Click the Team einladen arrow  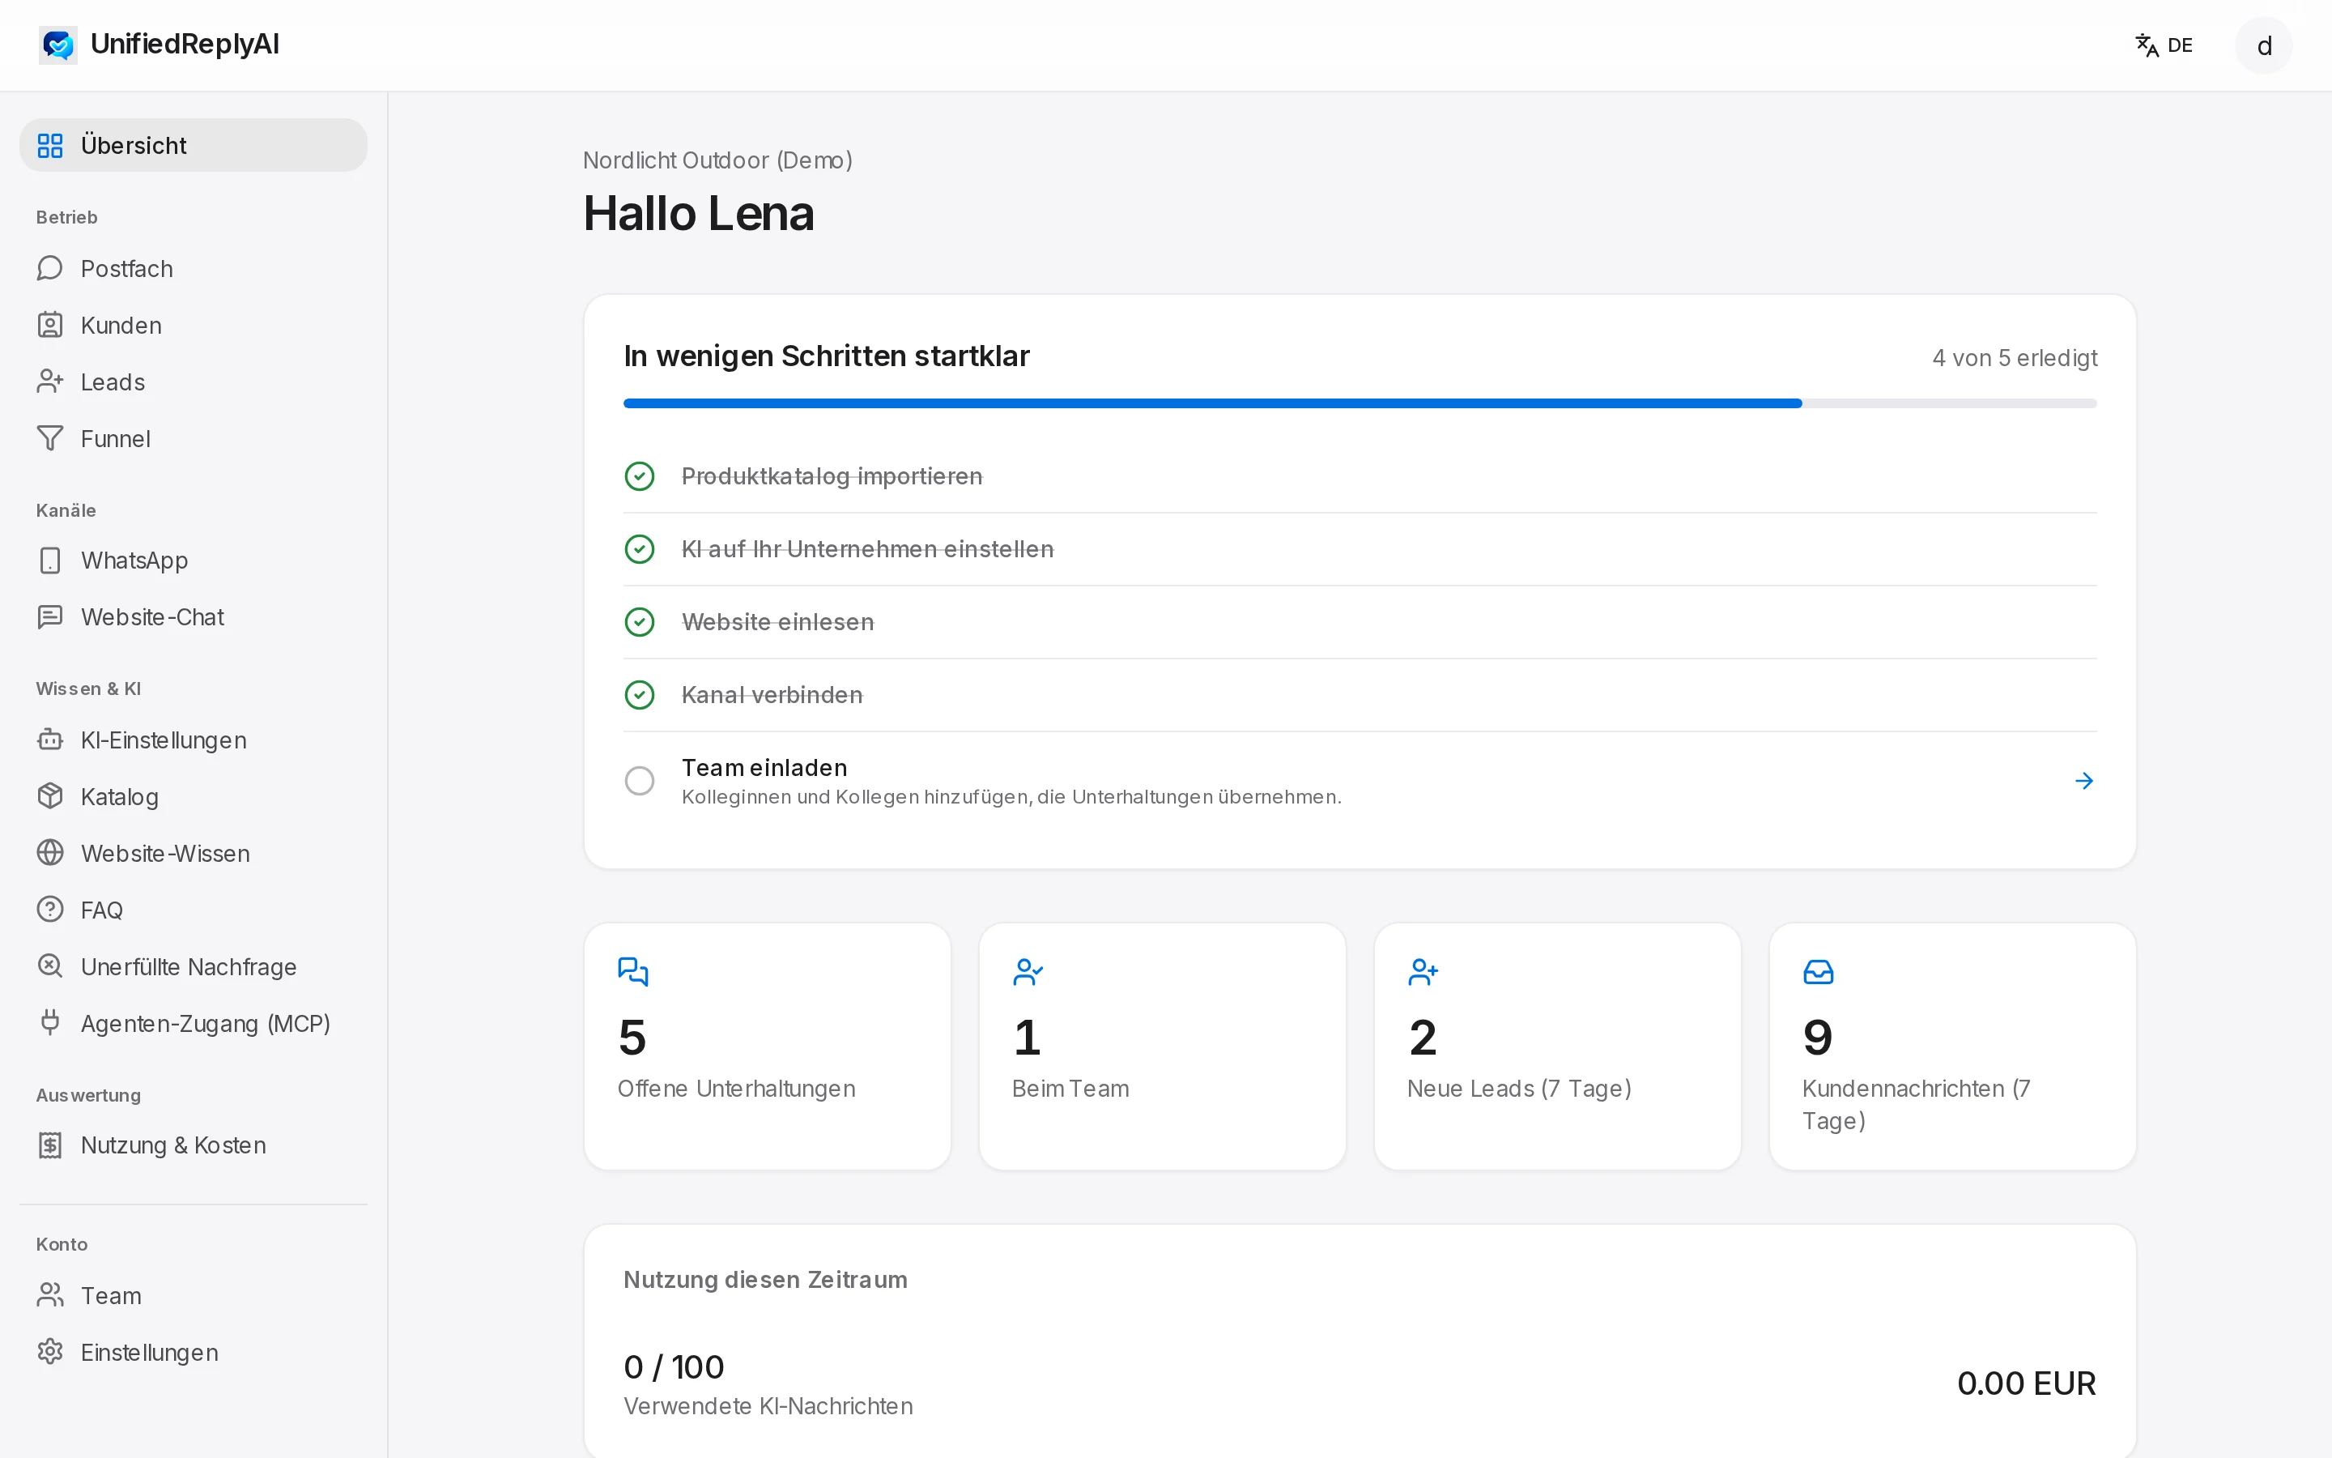pyautogui.click(x=2083, y=781)
